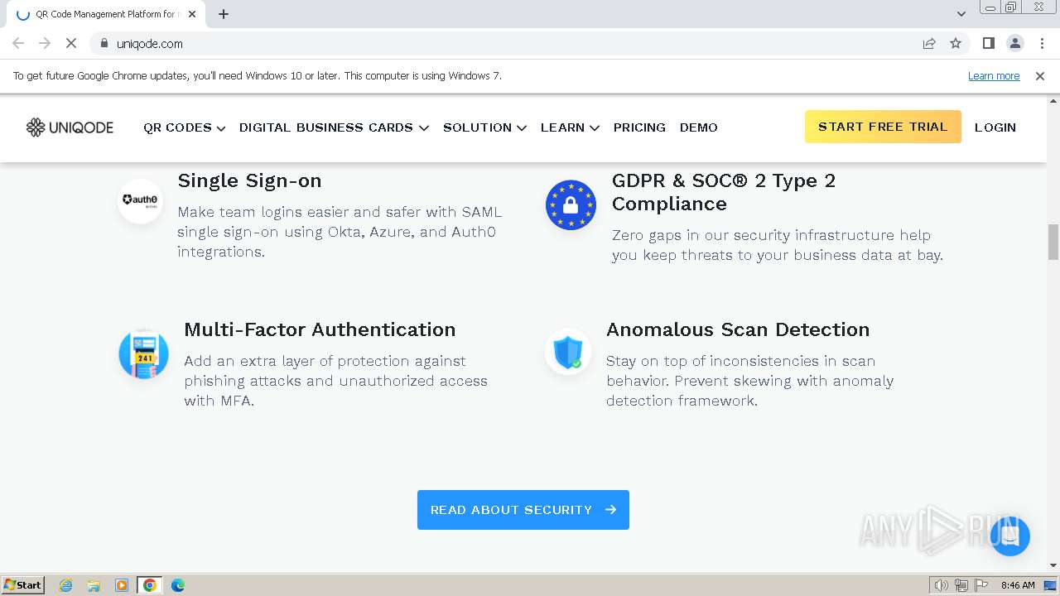Click the Auth0 single sign-on icon
Viewport: 1060px width, 596px height.
140,201
